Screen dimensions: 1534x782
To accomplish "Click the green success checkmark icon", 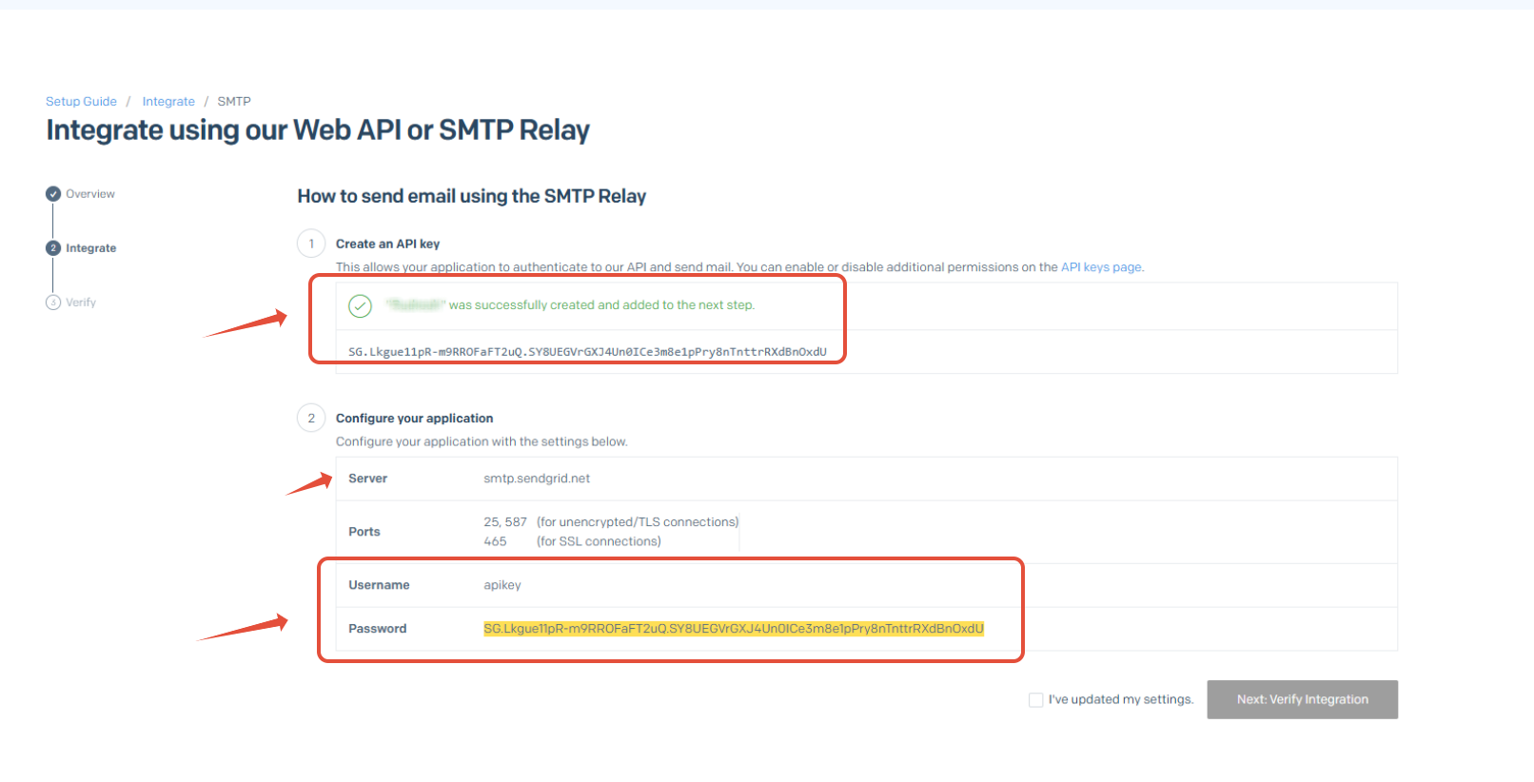I will point(360,305).
